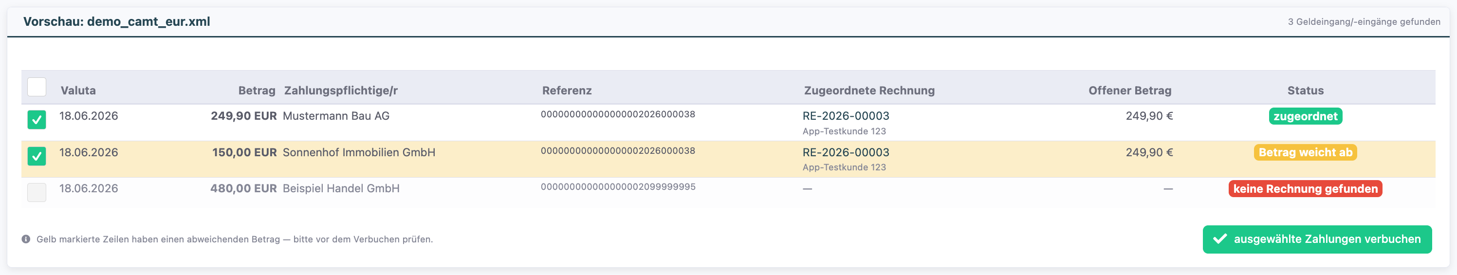This screenshot has width=1457, height=275.
Task: Click payer name Sonnenhof Immobilien GmbH
Action: pos(359,152)
